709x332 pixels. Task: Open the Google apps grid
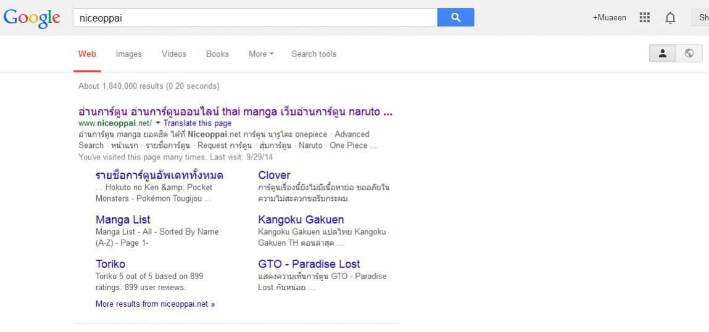[x=645, y=18]
